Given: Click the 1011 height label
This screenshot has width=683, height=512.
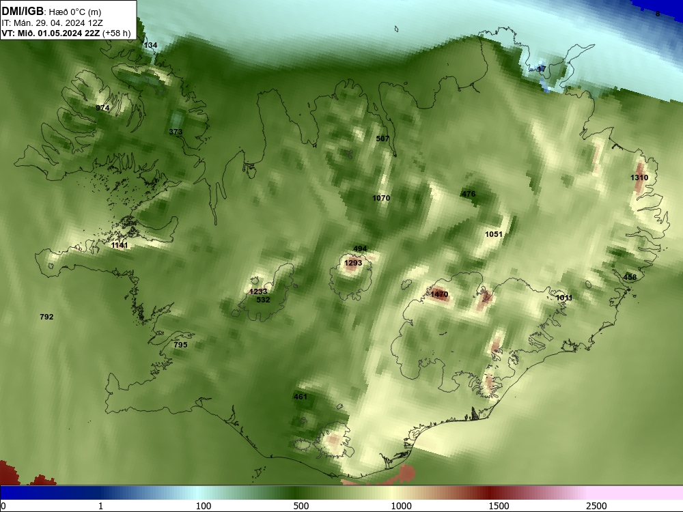Looking at the screenshot, I should (564, 298).
